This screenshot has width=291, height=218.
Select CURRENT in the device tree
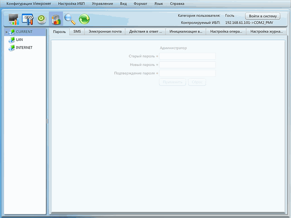pyautogui.click(x=24, y=32)
